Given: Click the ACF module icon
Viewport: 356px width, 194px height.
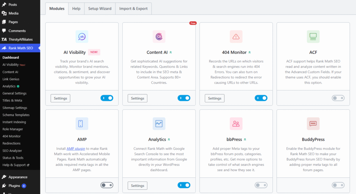Looking at the screenshot, I should (313, 36).
